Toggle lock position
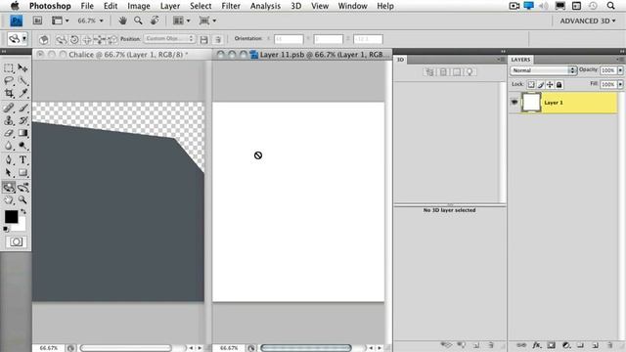626x352 pixels. pos(550,85)
